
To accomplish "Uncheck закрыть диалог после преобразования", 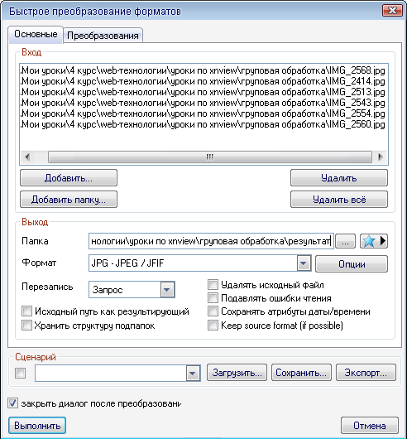I will coord(12,403).
